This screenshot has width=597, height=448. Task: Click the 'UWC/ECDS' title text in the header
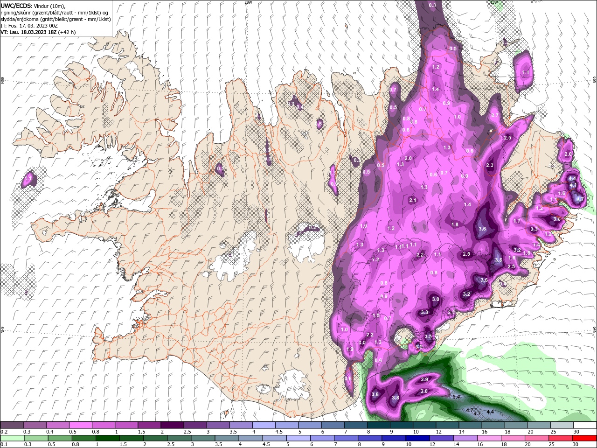[16, 5]
